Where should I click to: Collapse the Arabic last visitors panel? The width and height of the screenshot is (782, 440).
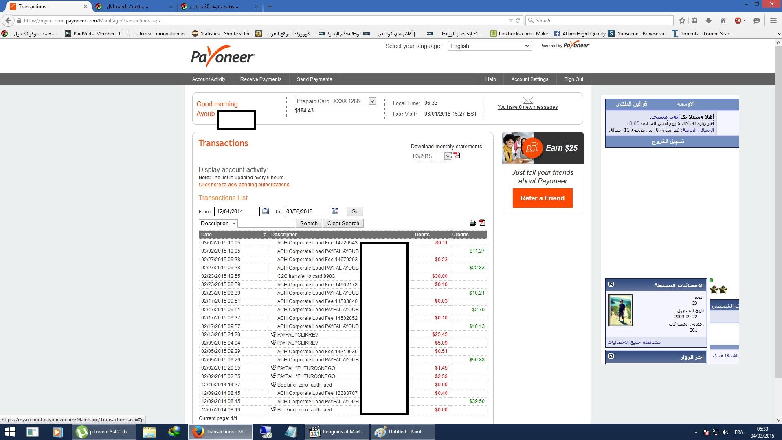pos(611,356)
